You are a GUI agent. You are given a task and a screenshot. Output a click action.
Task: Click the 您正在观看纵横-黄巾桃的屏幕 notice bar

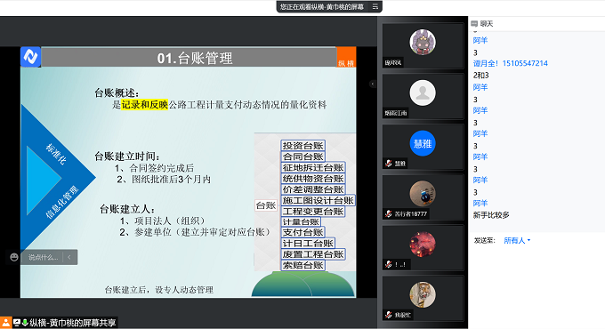point(322,6)
